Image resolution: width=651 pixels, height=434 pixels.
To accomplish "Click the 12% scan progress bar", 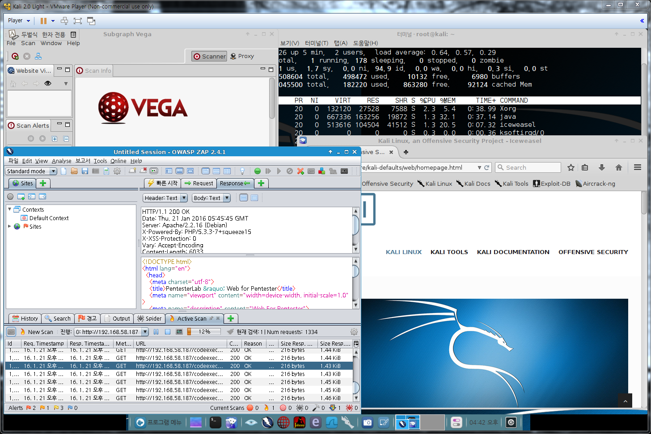I will pos(204,332).
